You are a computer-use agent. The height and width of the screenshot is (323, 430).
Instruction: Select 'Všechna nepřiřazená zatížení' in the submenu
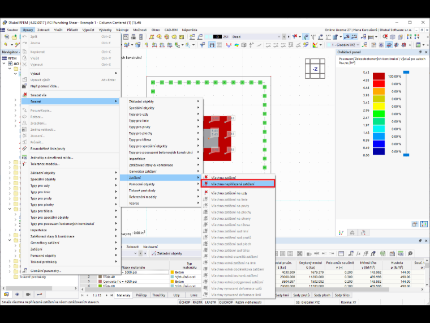[238, 184]
